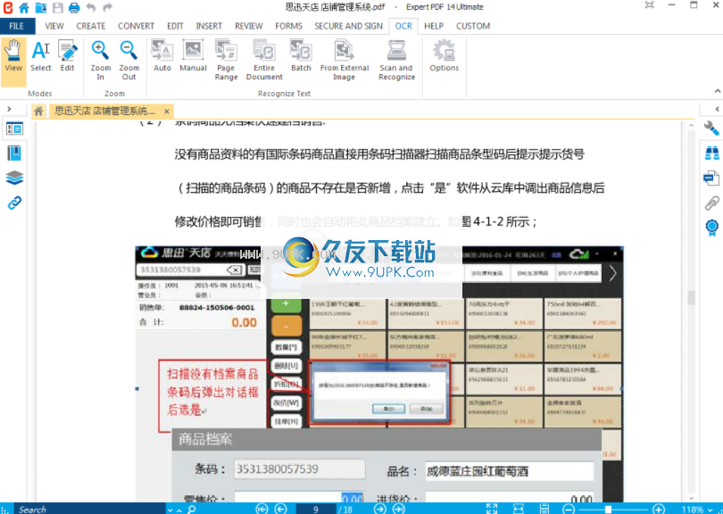Go to first page
723x514 pixels.
[262, 509]
